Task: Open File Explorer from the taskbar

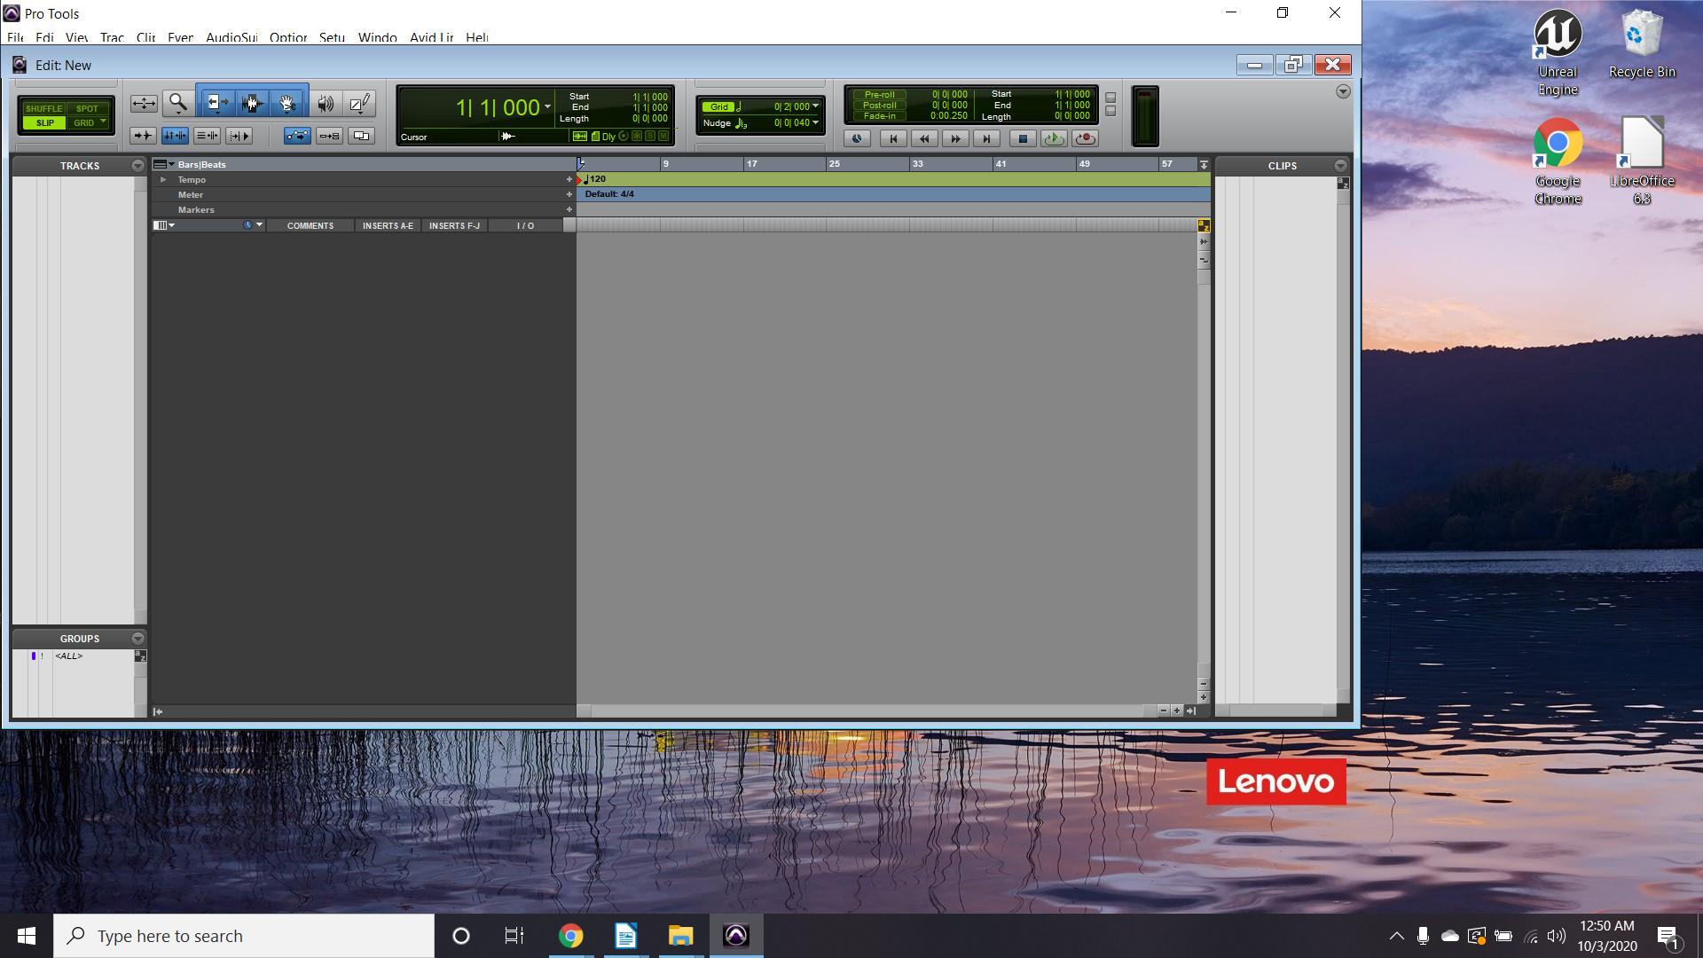Action: pyautogui.click(x=680, y=936)
